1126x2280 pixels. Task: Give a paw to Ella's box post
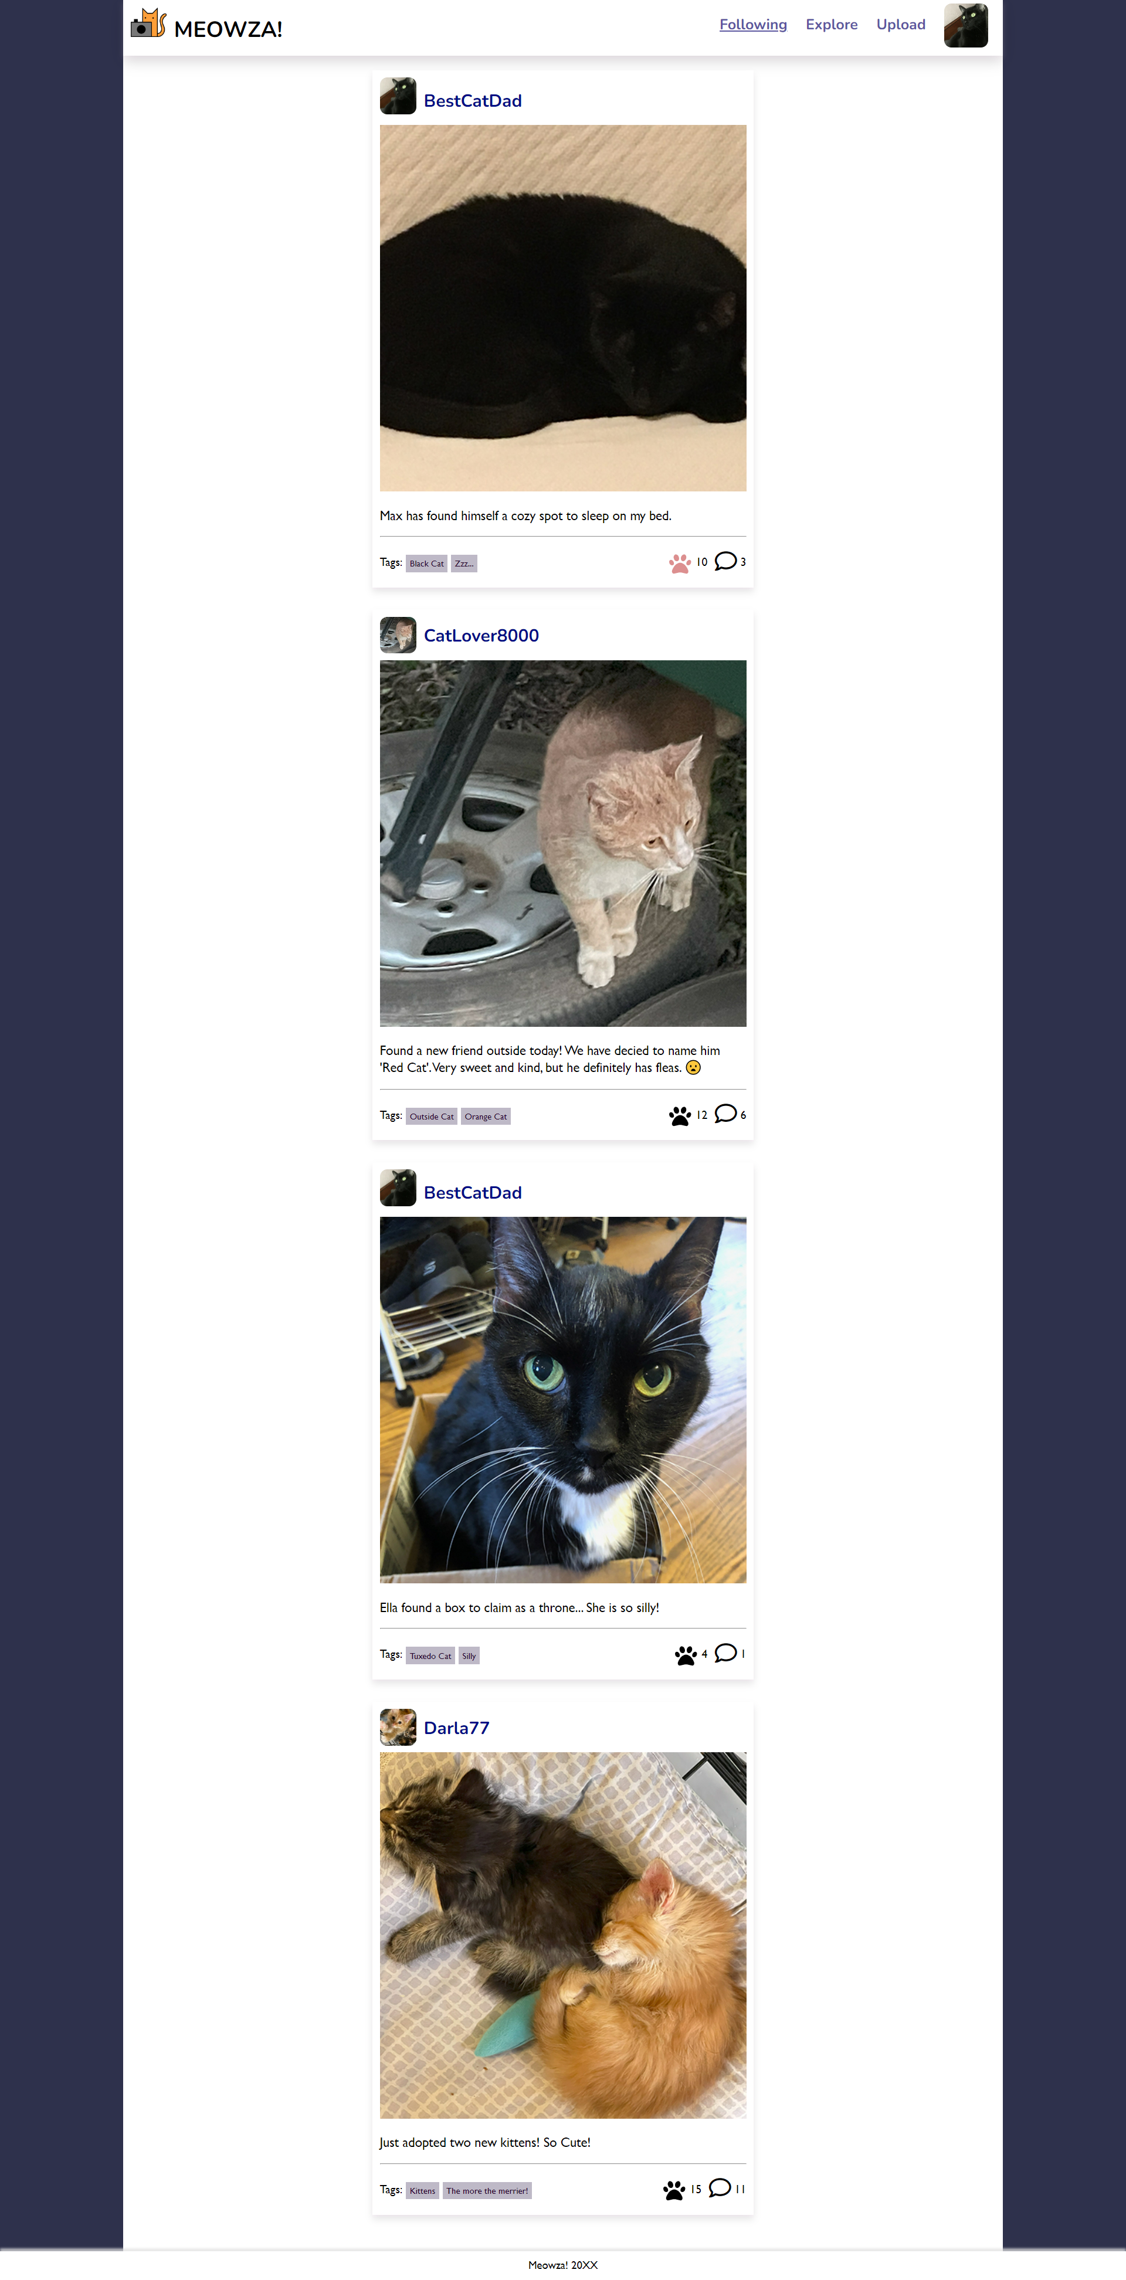tap(685, 1654)
